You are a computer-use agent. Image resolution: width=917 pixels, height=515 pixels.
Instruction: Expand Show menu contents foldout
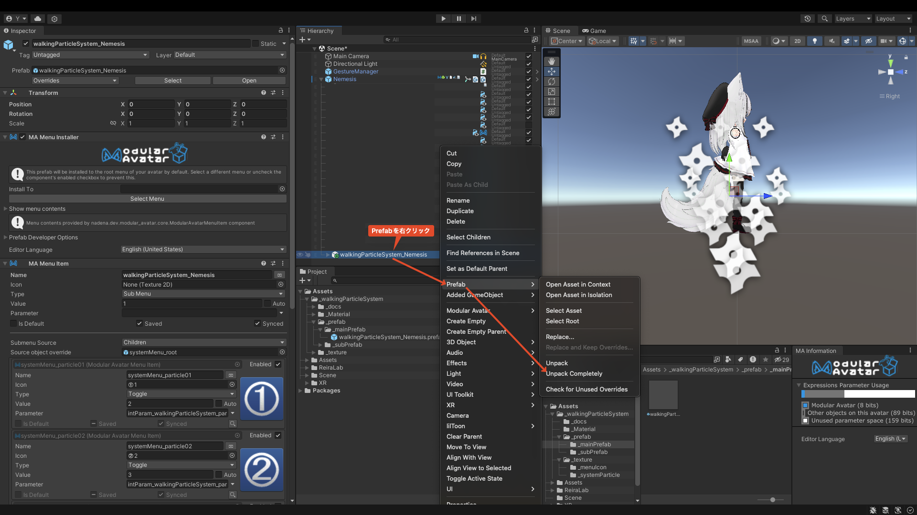point(6,209)
